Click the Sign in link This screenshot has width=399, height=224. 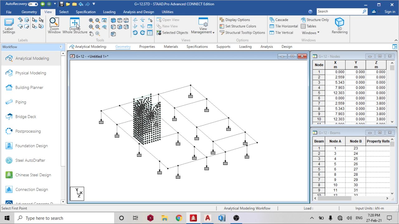390,12
